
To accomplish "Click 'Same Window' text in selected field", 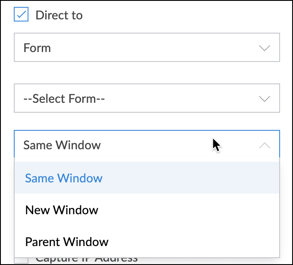I will (x=62, y=145).
